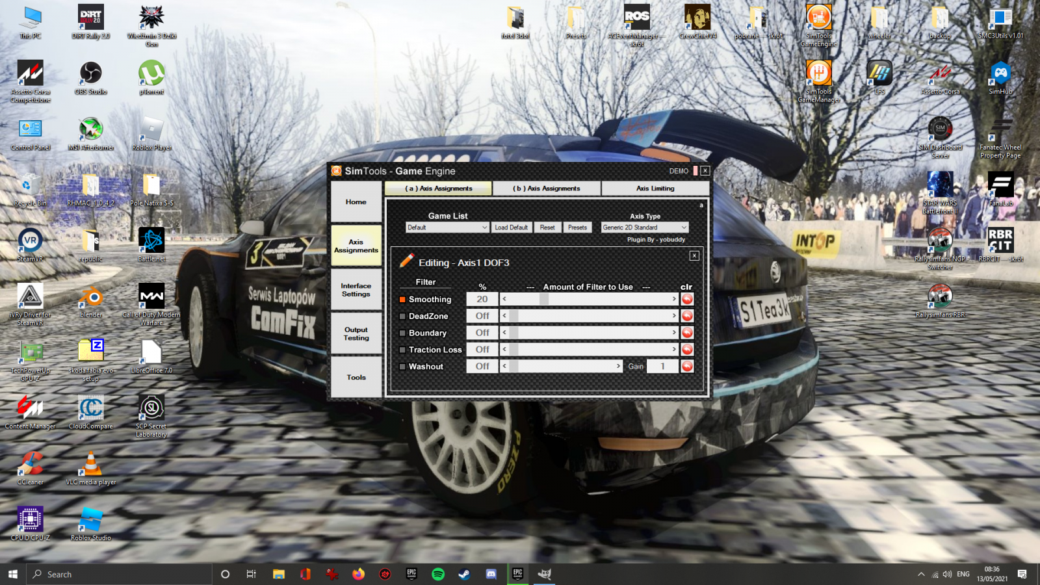Screen dimensions: 1040x585
Task: Close the Editing Axis1 DOF3 panel
Action: click(694, 255)
